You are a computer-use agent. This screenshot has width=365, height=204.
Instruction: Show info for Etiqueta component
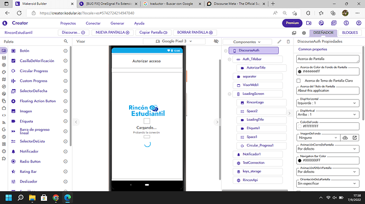(x=66, y=121)
